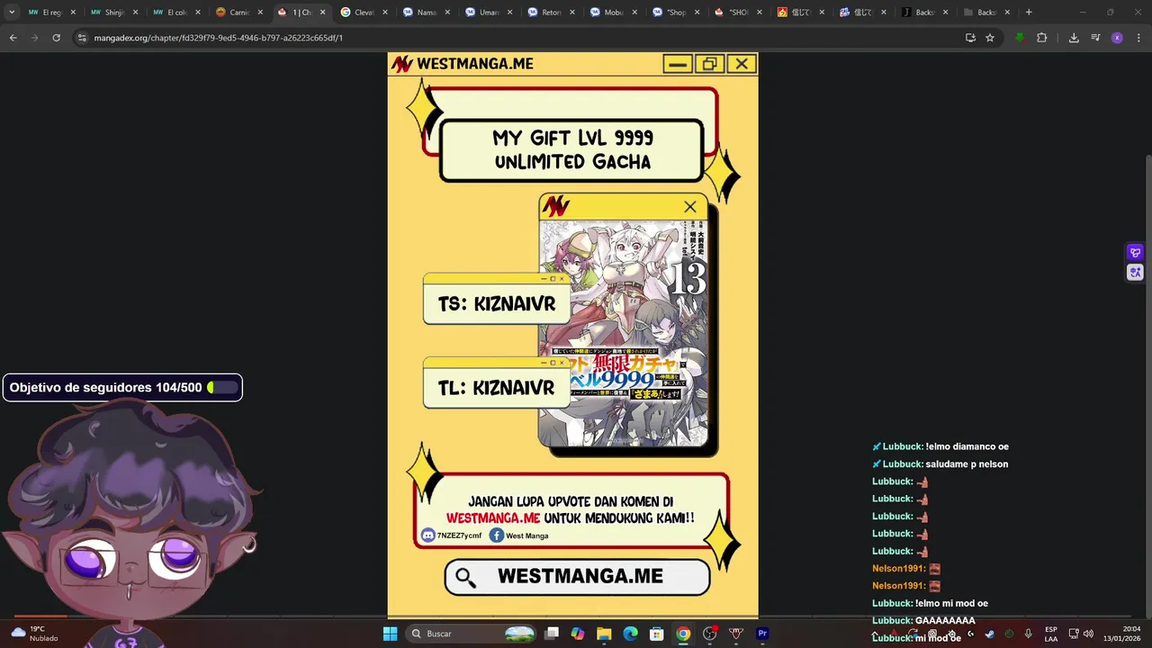Click the microphone icon in system tray
The image size is (1152, 648).
[x=1028, y=634]
